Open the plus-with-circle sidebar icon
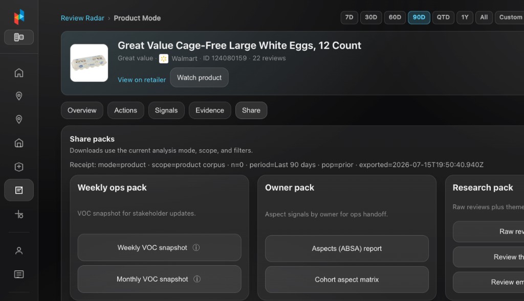Screen dimensions: 524x301 click(19, 214)
